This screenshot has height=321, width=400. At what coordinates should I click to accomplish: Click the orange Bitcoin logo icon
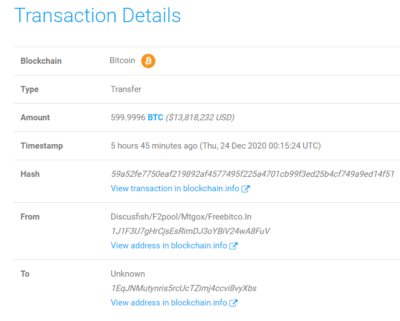click(148, 61)
